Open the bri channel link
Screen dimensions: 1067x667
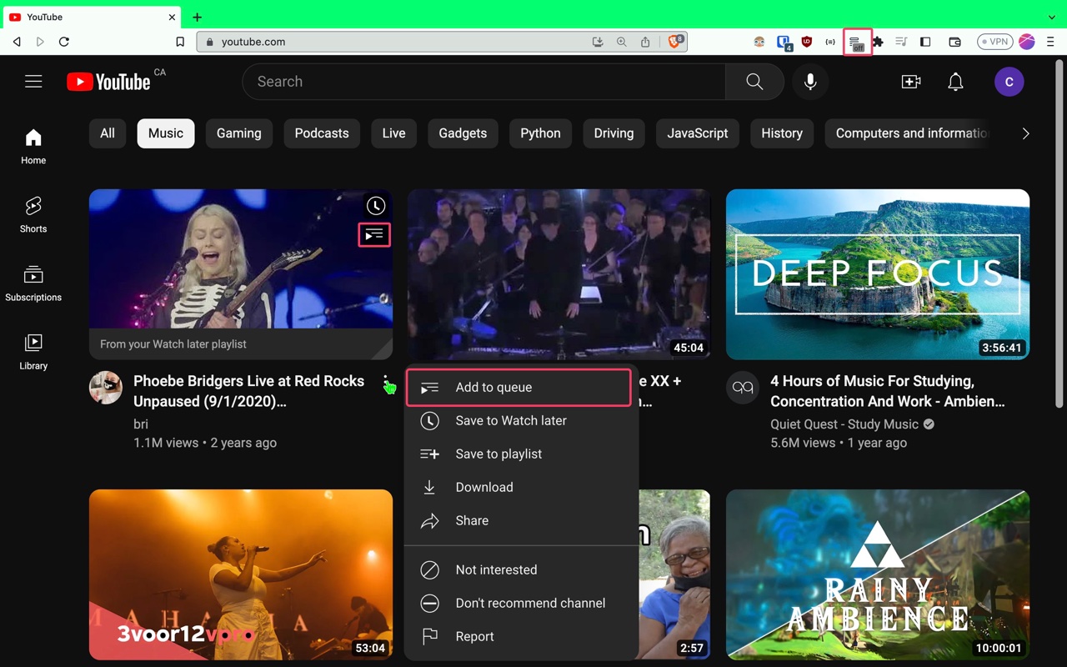pos(140,424)
